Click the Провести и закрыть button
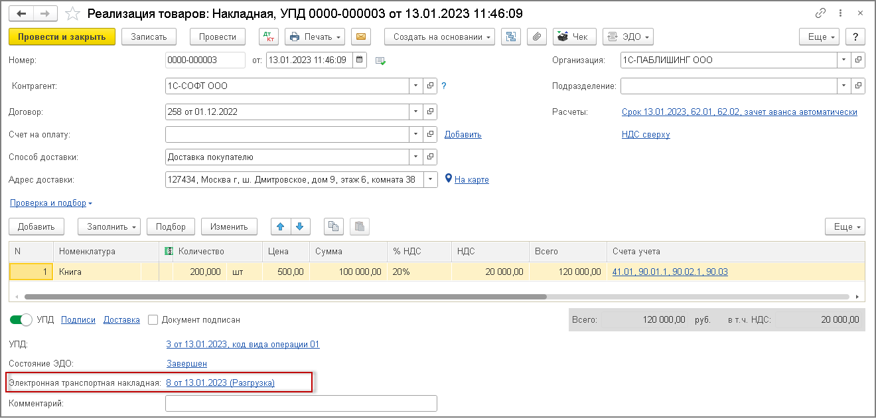The height and width of the screenshot is (419, 876). (62, 37)
